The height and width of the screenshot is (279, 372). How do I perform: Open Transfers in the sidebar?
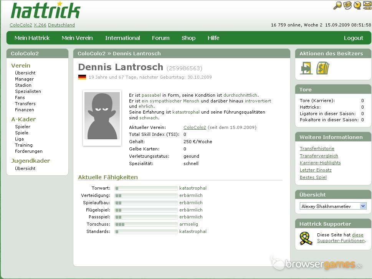(x=25, y=104)
